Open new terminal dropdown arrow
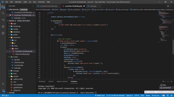Image resolution: width=174 pixels, height=97 pixels. [x=165, y=81]
